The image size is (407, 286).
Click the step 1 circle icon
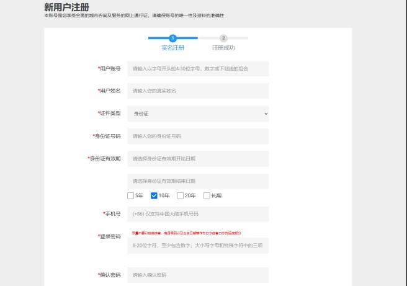coord(172,38)
